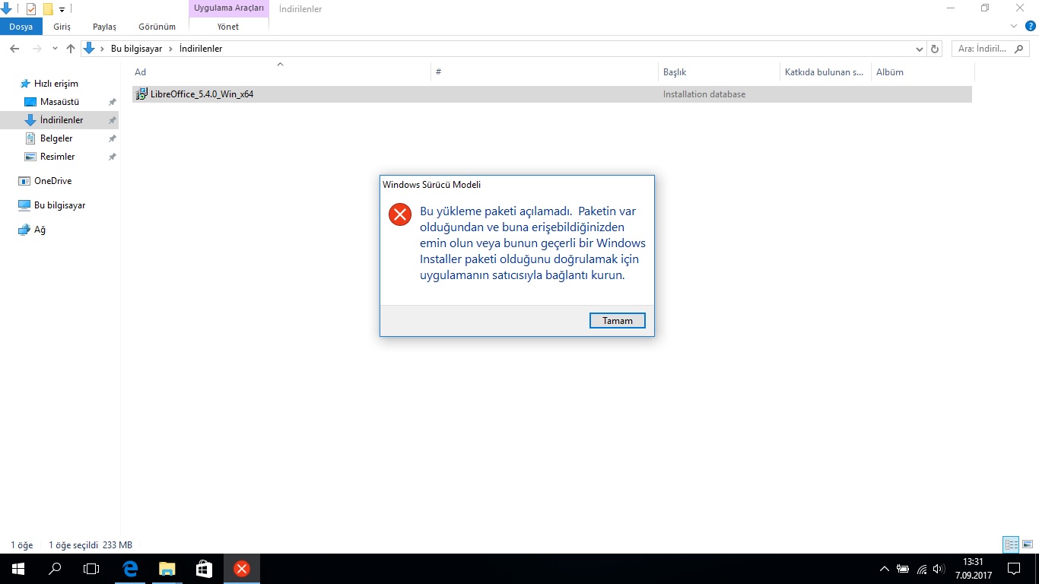Image resolution: width=1039 pixels, height=584 pixels.
Task: Show hidden system tray icons
Action: click(884, 569)
